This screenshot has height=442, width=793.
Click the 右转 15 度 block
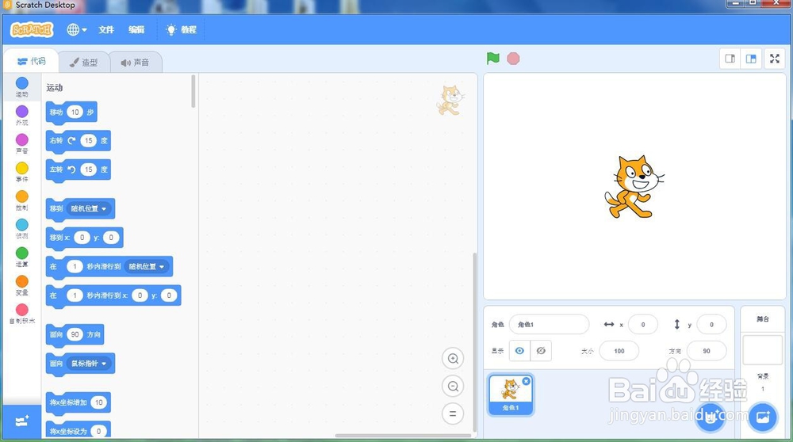tap(79, 140)
